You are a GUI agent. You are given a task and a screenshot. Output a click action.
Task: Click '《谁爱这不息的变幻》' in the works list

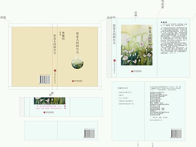126,101
